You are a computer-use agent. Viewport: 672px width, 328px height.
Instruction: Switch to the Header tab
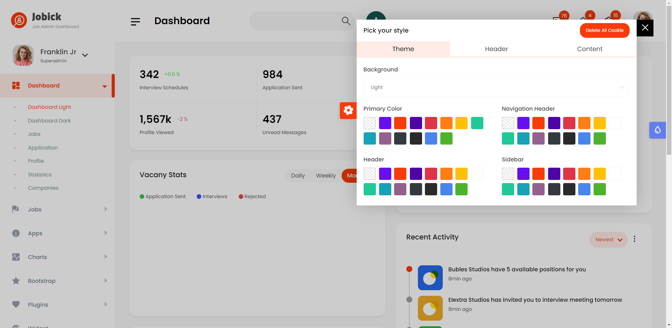(496, 49)
